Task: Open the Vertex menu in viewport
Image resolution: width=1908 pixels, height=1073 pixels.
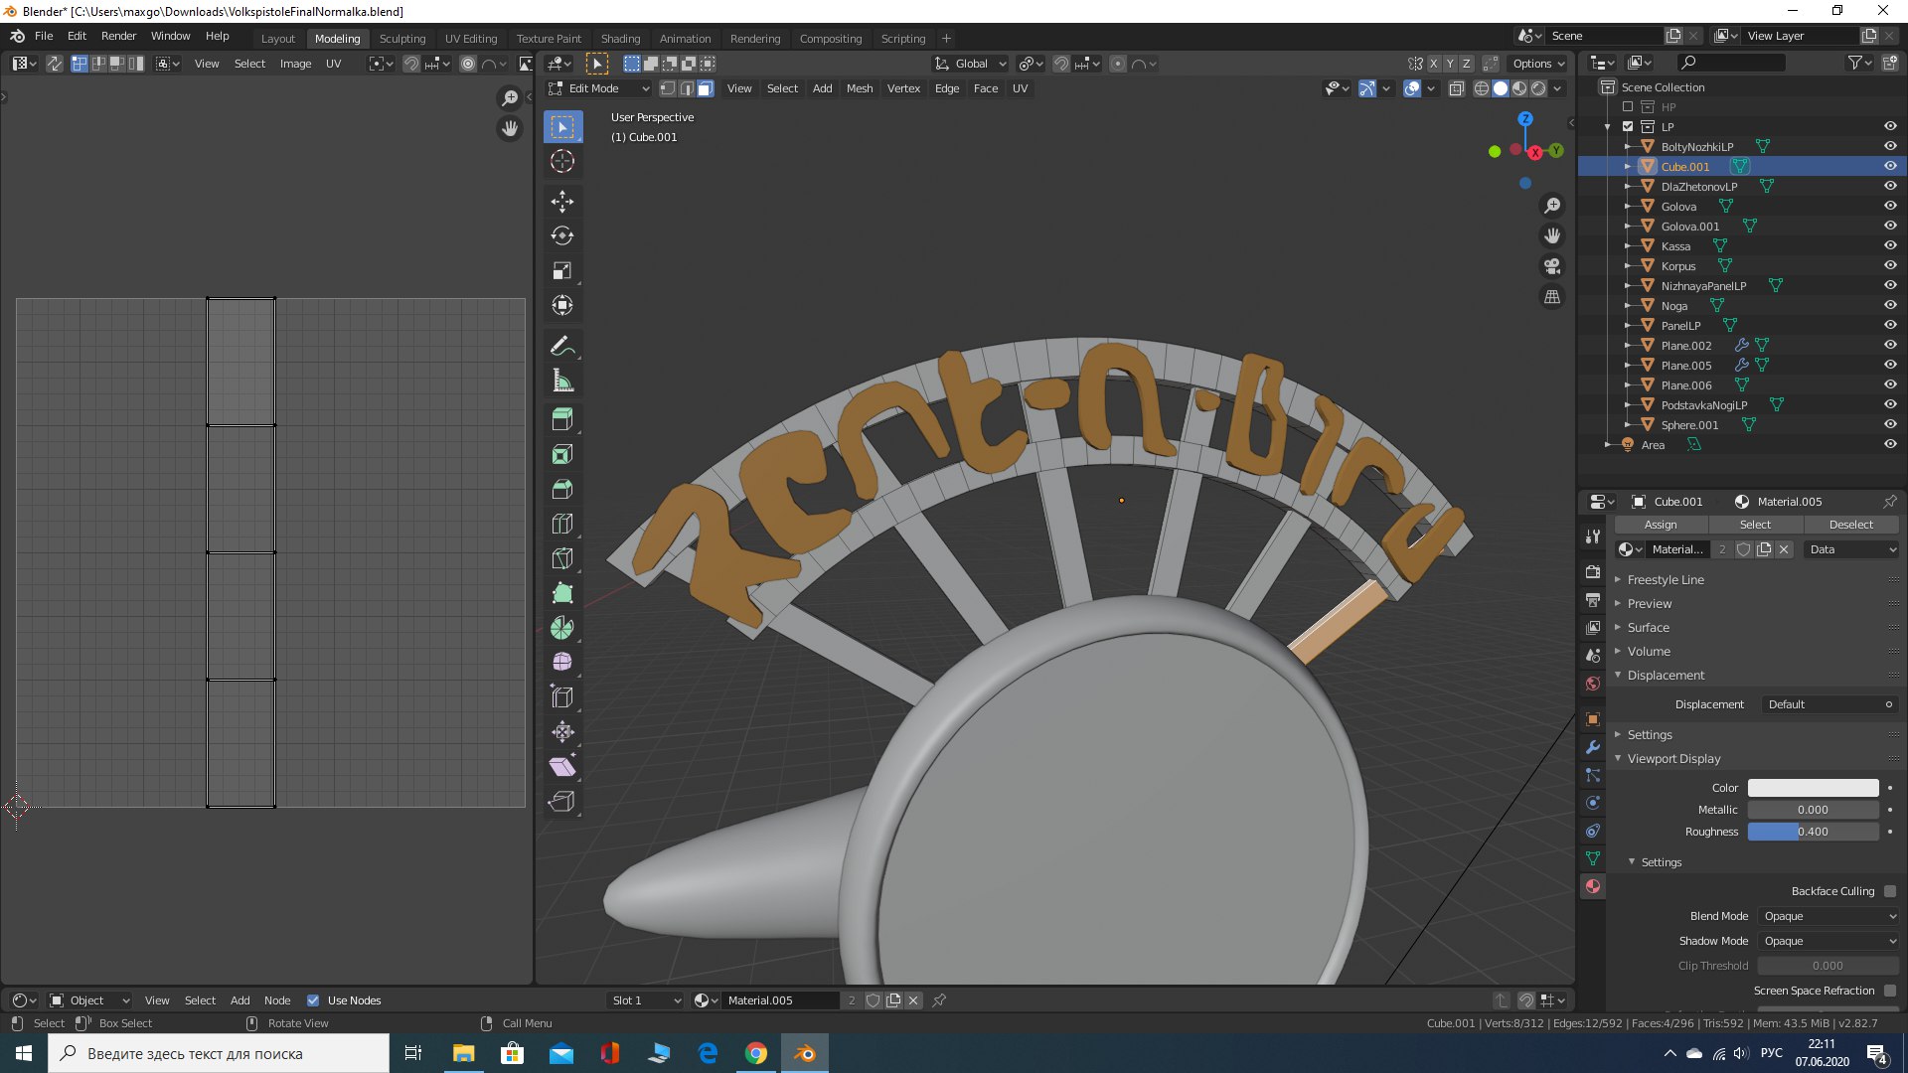Action: click(x=903, y=88)
